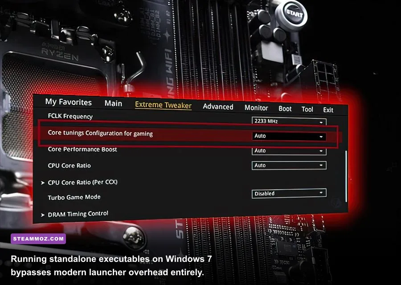The width and height of the screenshot is (401, 285).
Task: Expand the DRAM Timing Control submenu
Action: (x=74, y=214)
